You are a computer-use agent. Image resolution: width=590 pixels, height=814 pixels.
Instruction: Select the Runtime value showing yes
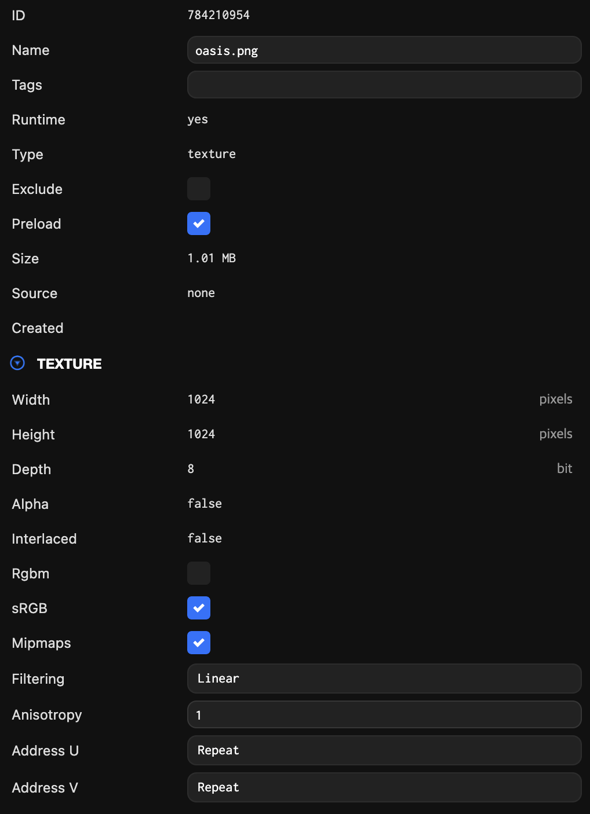(198, 119)
